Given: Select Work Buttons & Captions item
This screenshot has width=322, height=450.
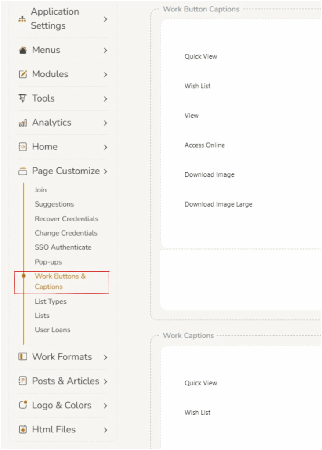Looking at the screenshot, I should click(60, 282).
